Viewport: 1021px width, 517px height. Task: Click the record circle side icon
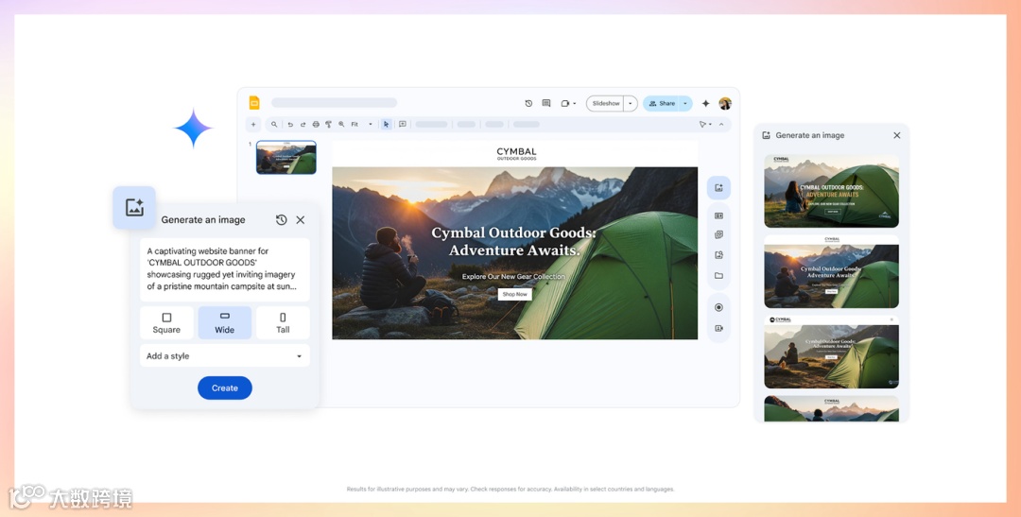point(718,307)
